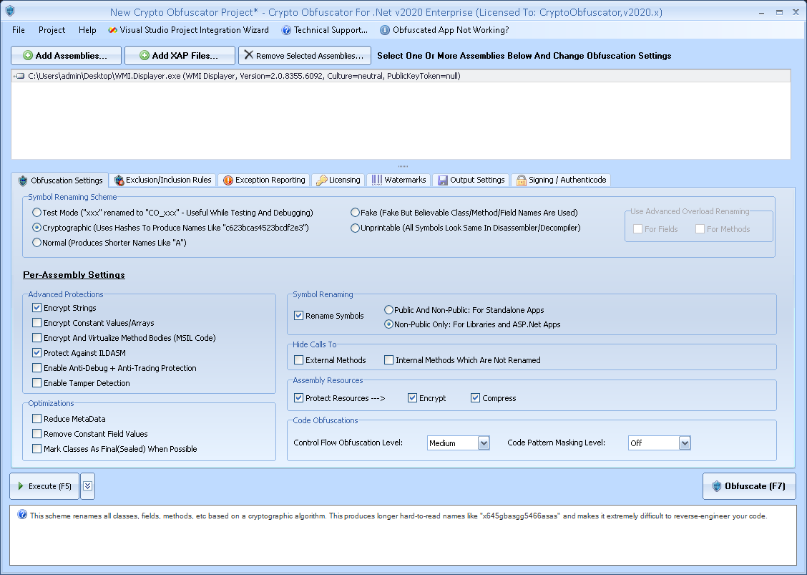The image size is (807, 575).
Task: Click the Exclusion/Inclusion Rules tab icon
Action: coord(119,180)
